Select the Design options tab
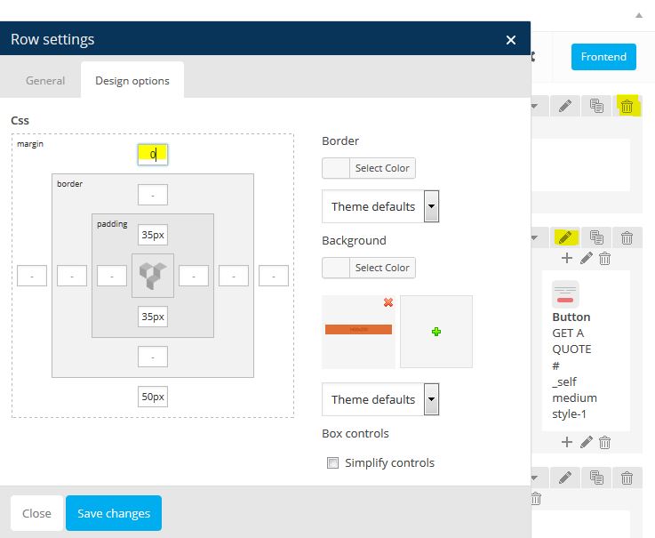Image resolution: width=655 pixels, height=538 pixels. click(x=132, y=81)
